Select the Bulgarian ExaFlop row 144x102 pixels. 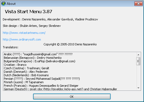tap(39, 61)
